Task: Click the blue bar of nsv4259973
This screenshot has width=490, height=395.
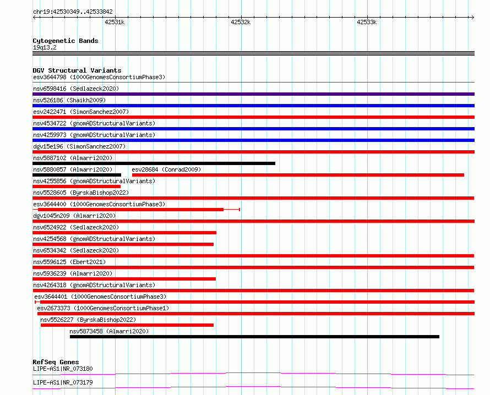Action: point(253,140)
